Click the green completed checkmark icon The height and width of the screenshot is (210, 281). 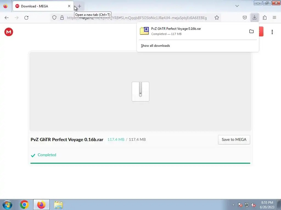click(x=33, y=155)
